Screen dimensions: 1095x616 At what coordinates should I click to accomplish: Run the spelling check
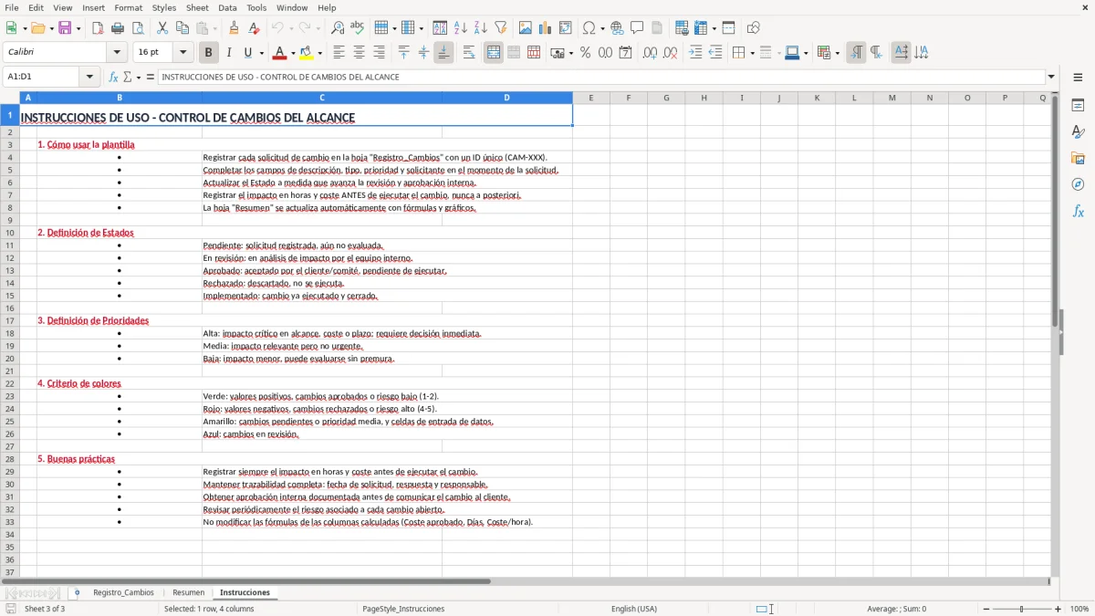(x=358, y=28)
